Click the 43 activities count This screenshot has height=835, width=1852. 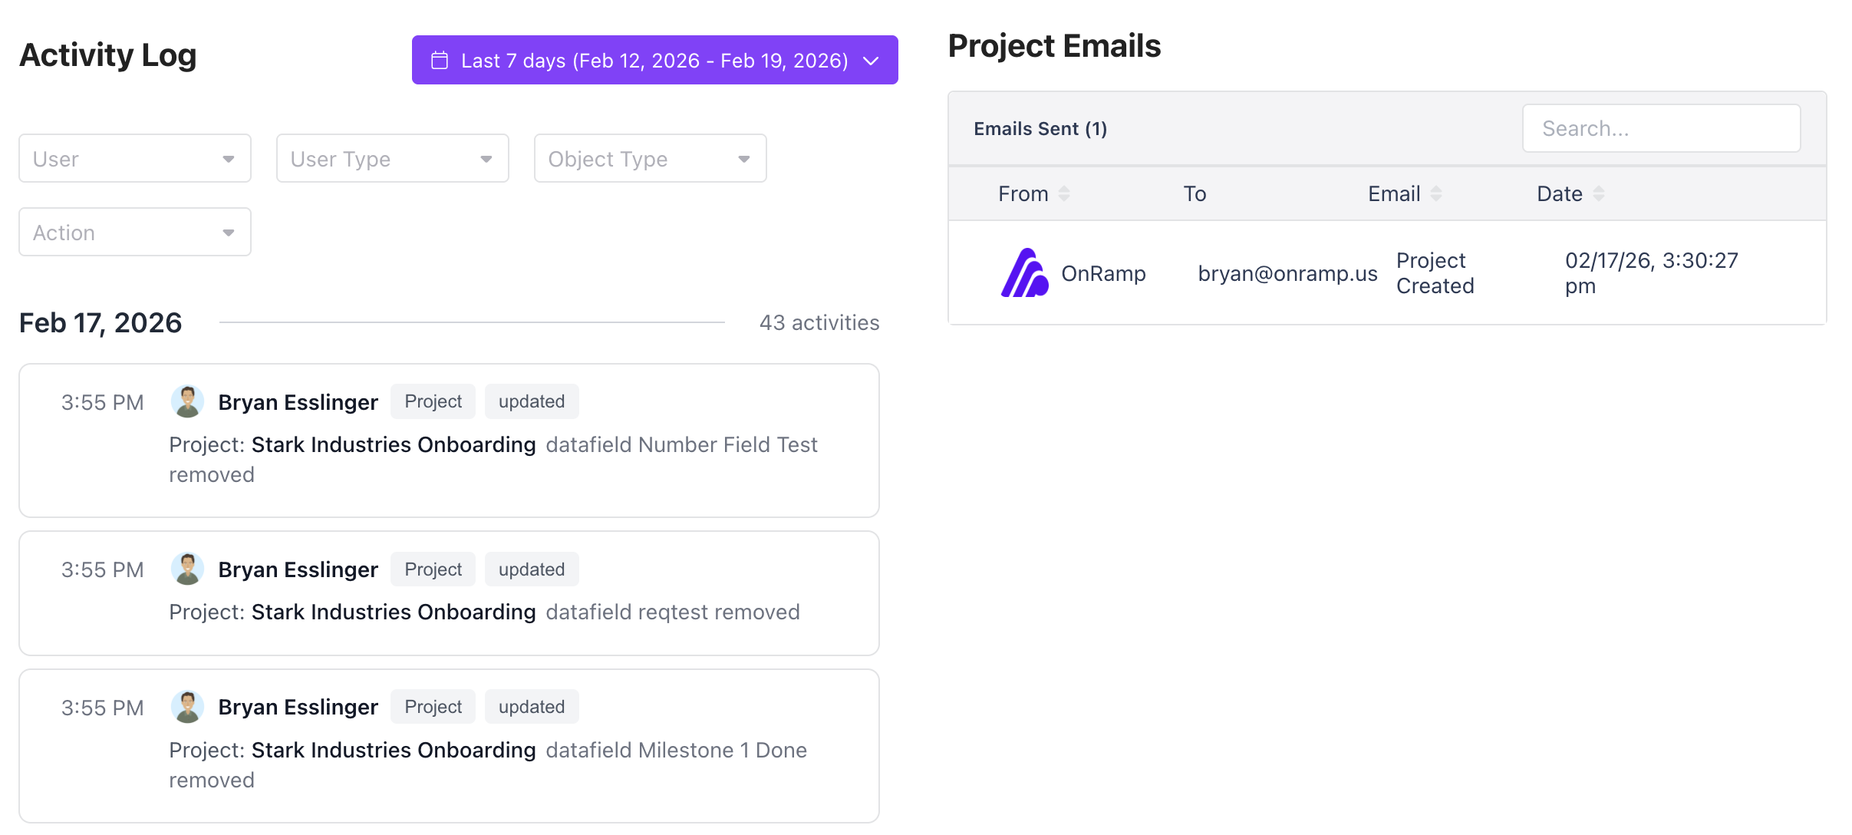tap(819, 322)
